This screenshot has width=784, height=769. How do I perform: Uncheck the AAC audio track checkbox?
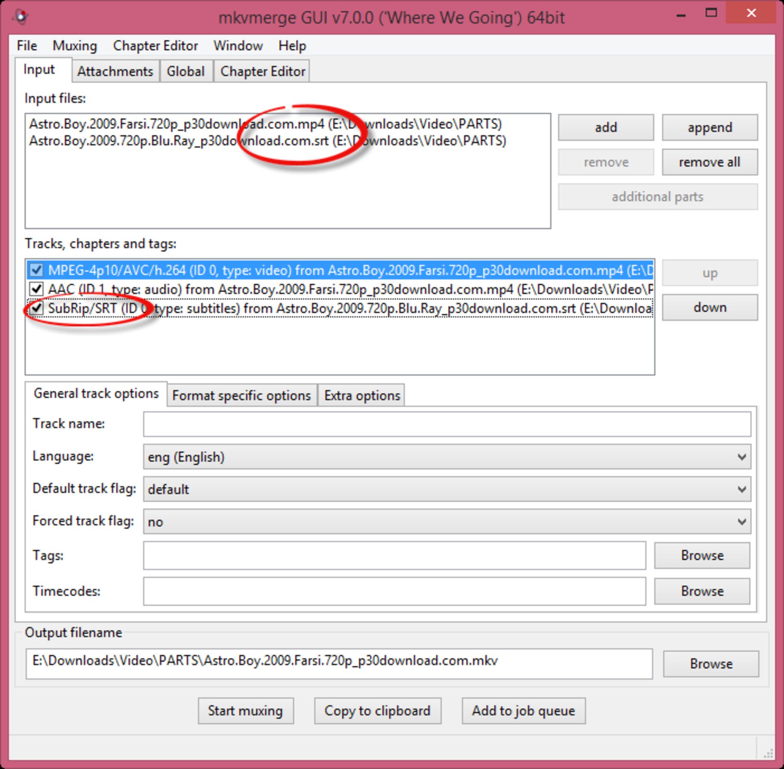click(36, 289)
